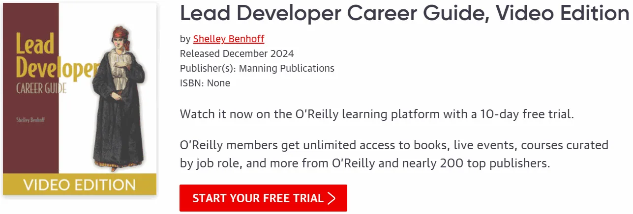Open the Shelley Benhoff author link
Viewport: 633px width, 214px height.
(x=229, y=39)
